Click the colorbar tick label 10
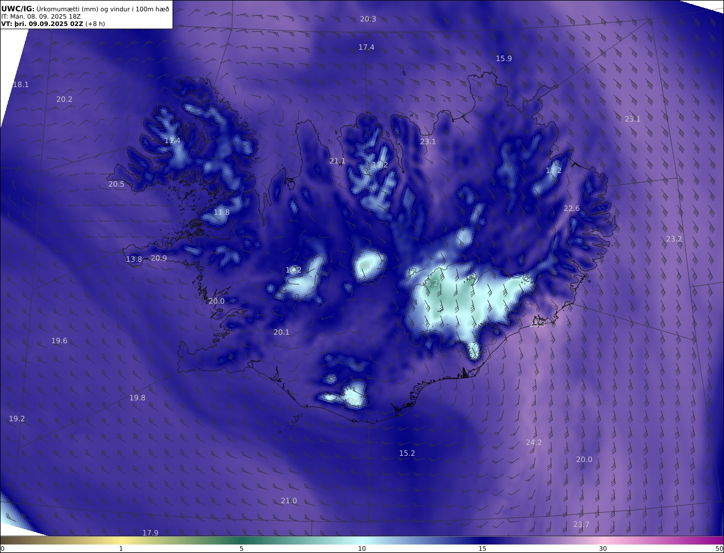The image size is (724, 553). [x=362, y=548]
